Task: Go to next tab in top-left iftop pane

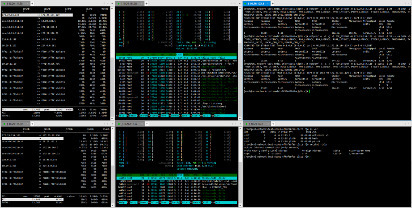Action: click(x=107, y=3)
